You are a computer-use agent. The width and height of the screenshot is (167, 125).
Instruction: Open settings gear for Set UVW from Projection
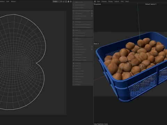coord(92,11)
